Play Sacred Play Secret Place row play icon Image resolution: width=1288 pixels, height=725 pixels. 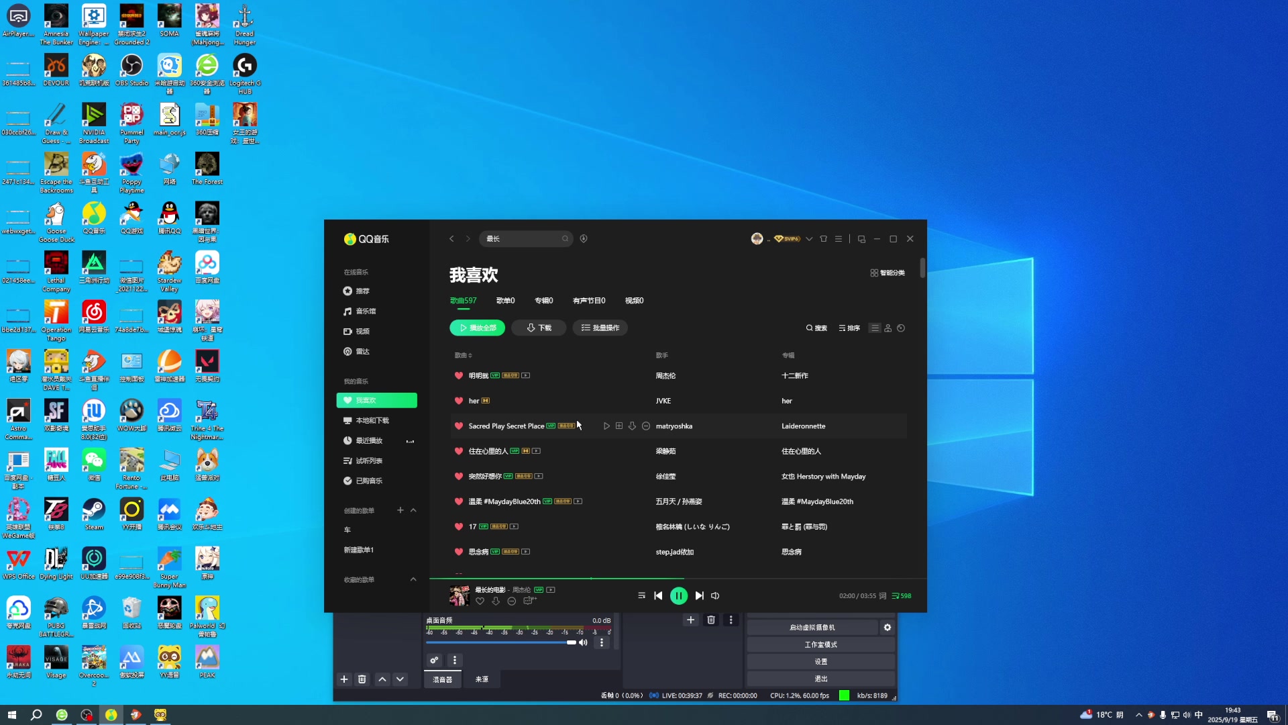coord(606,426)
